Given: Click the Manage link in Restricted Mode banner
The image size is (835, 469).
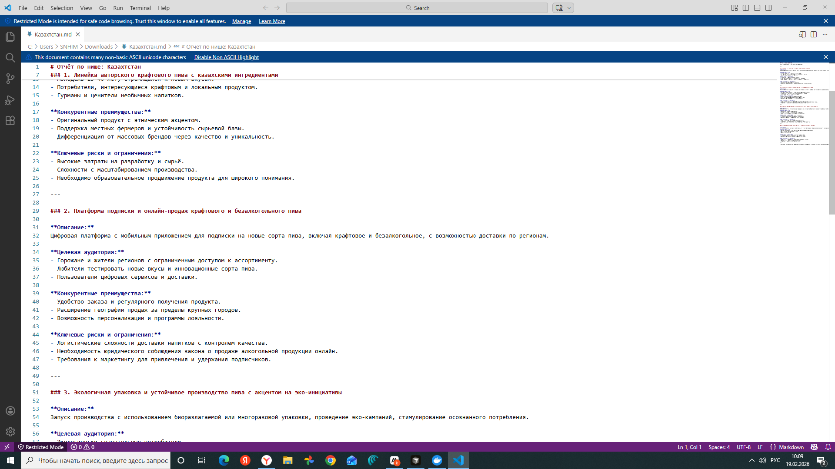Looking at the screenshot, I should point(241,21).
